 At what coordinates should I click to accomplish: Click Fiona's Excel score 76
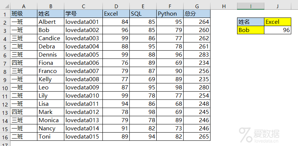click(116, 63)
